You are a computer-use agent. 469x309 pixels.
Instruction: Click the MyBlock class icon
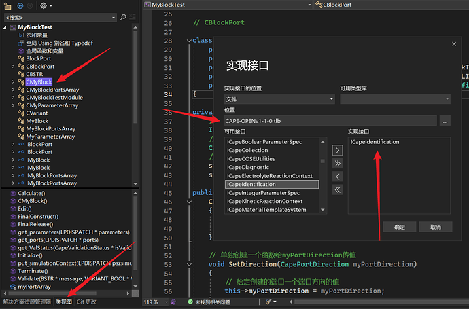pyautogui.click(x=21, y=121)
